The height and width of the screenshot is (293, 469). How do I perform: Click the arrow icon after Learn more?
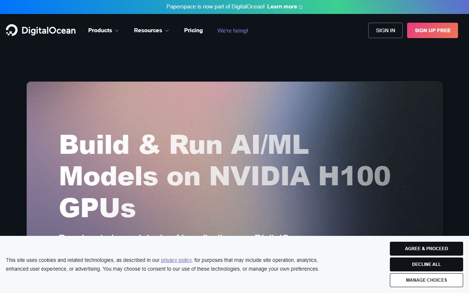pos(301,7)
